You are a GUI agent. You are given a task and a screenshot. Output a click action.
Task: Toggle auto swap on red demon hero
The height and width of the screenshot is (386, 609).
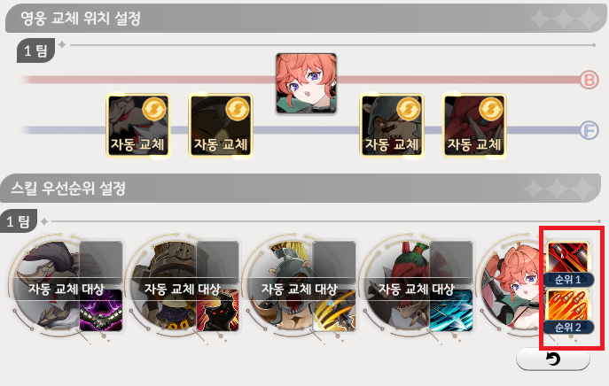474,126
